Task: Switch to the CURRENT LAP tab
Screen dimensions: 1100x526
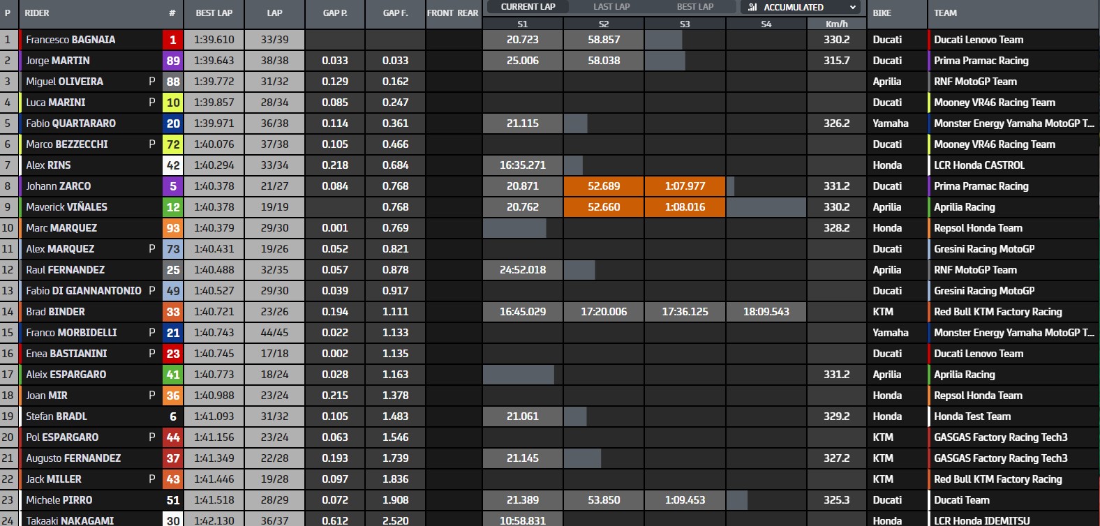Action: click(x=528, y=7)
